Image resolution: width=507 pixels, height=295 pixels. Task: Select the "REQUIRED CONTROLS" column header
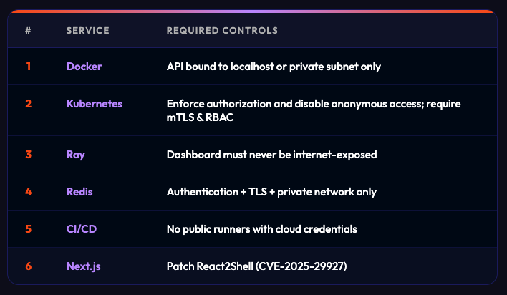click(222, 31)
